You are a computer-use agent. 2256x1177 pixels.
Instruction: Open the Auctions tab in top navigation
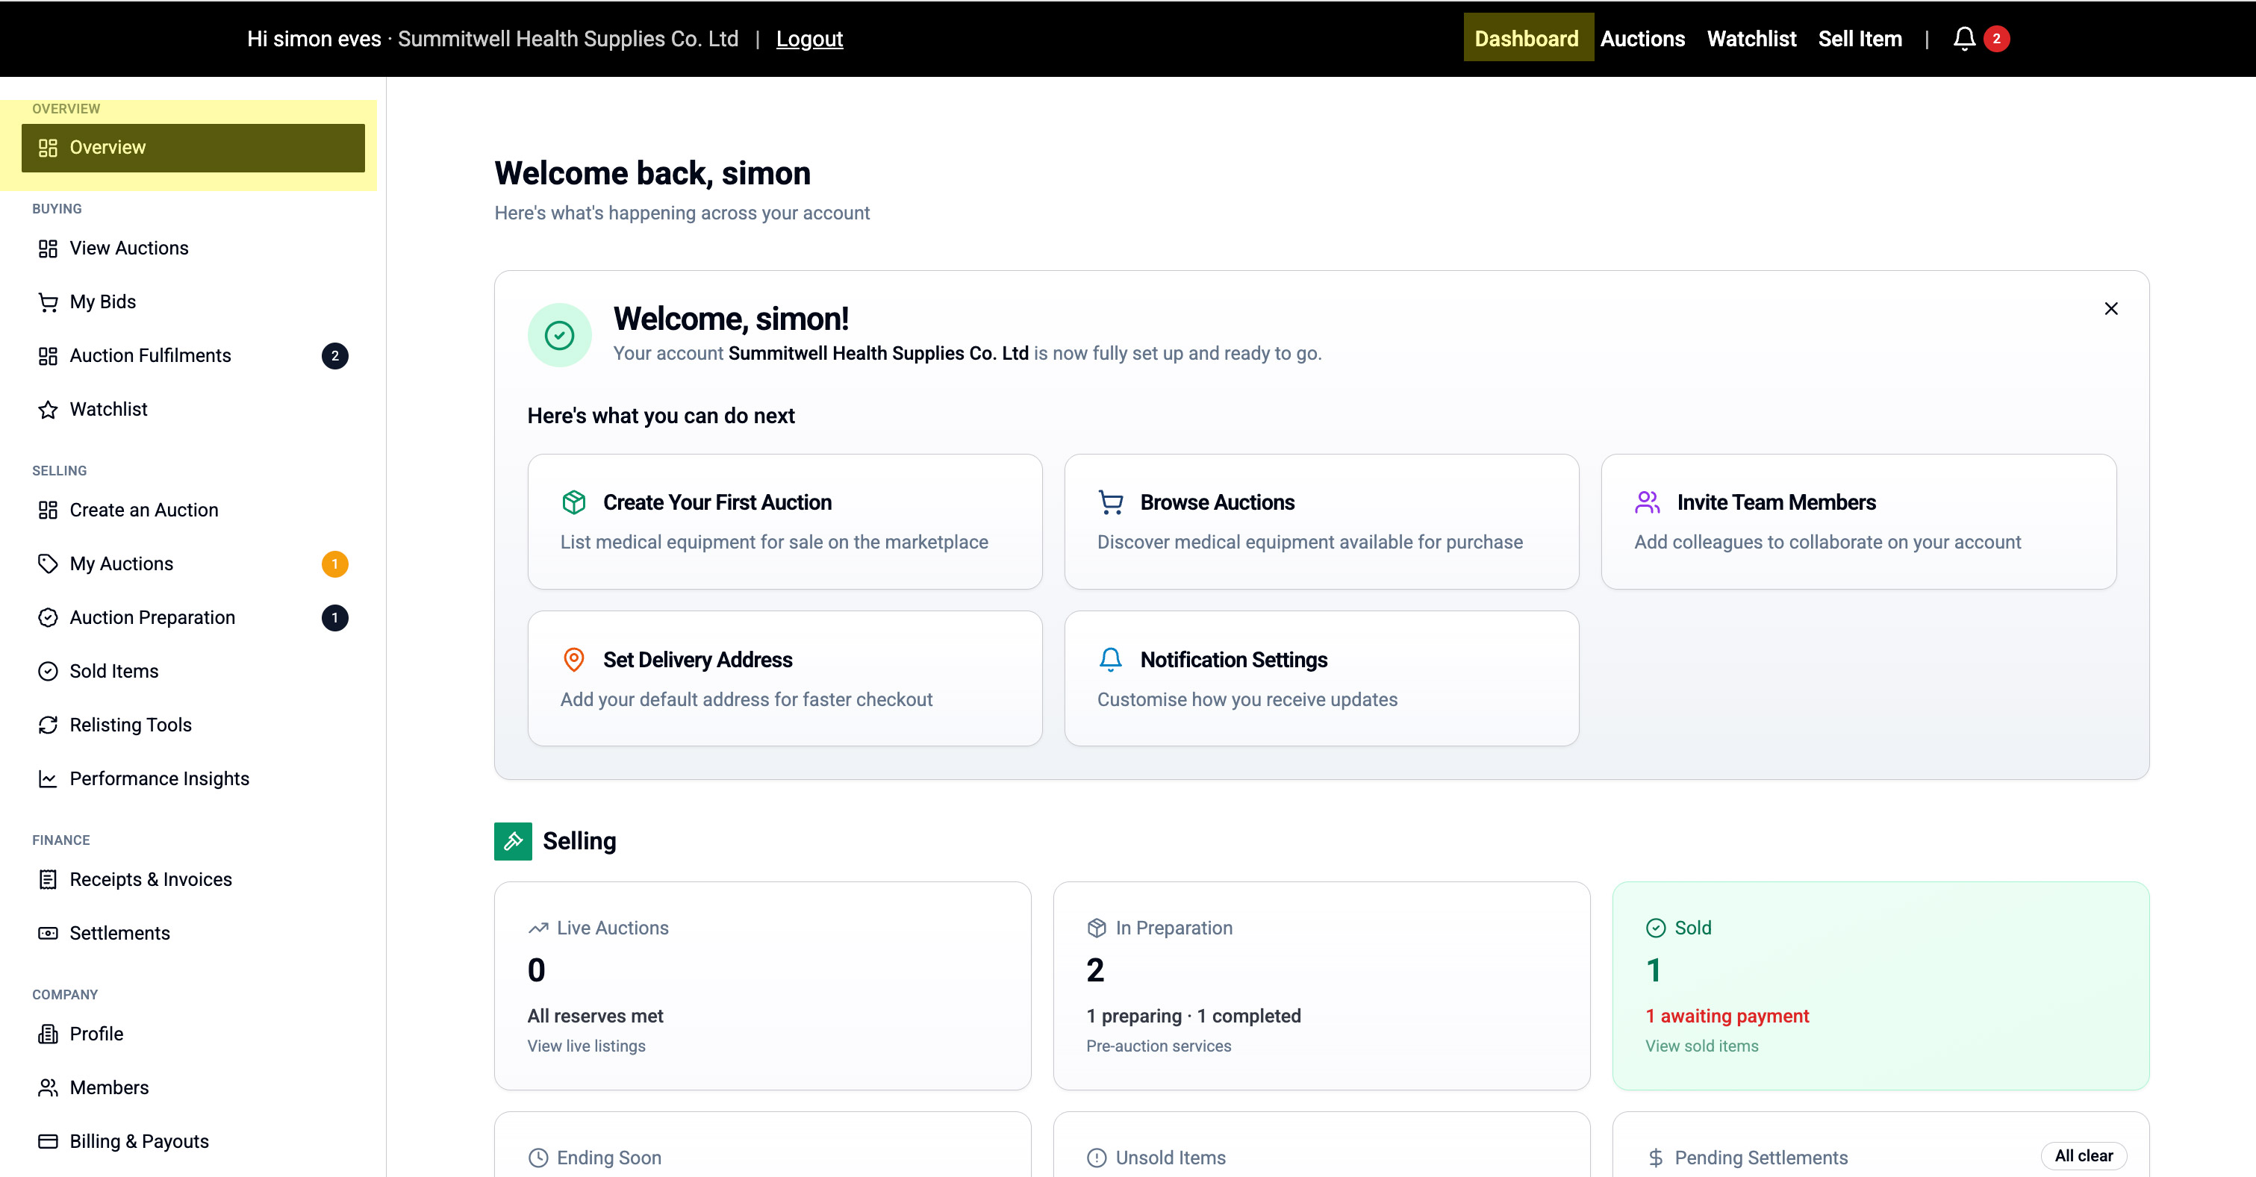click(1642, 39)
